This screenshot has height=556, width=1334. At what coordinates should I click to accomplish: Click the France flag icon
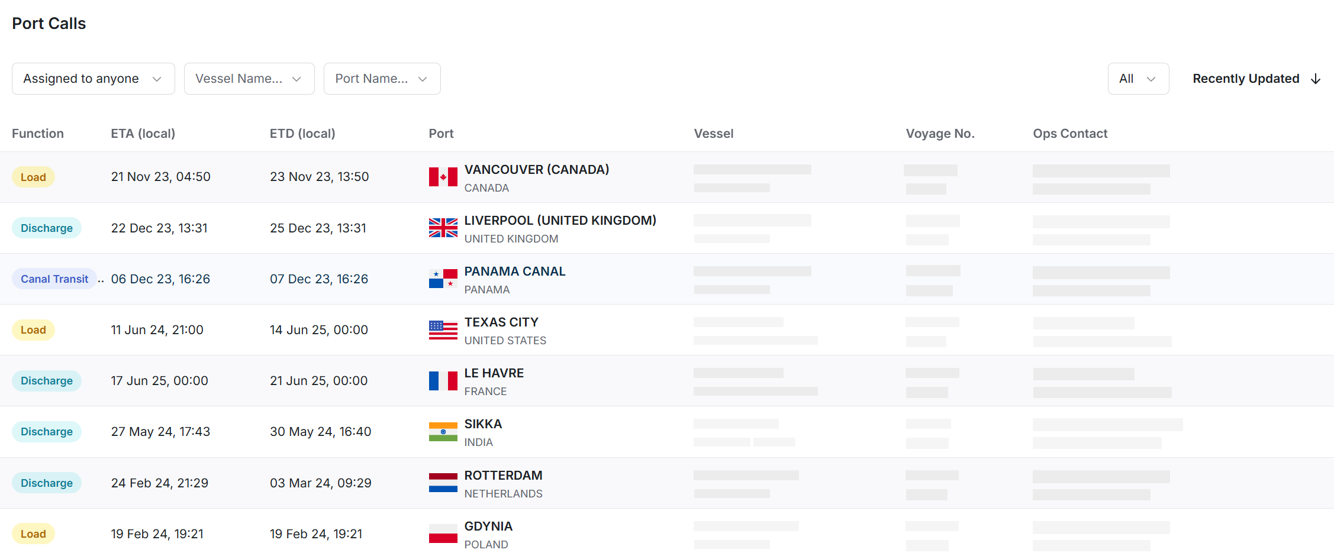pyautogui.click(x=443, y=380)
